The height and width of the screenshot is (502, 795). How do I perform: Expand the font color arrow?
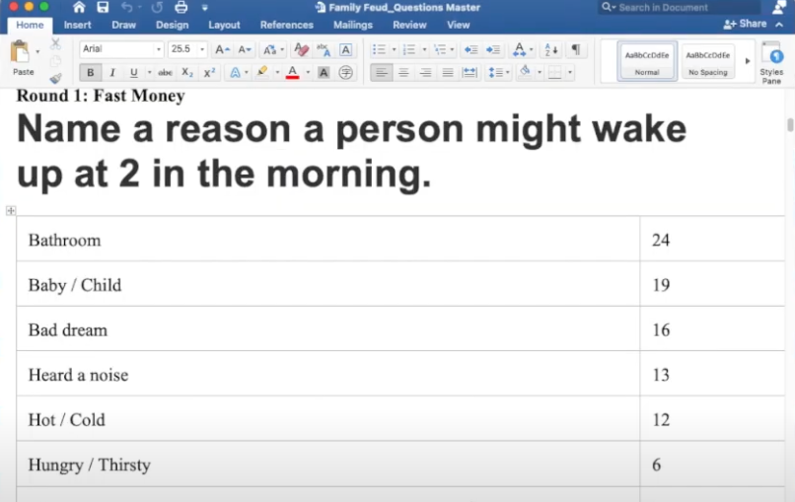[x=308, y=73]
